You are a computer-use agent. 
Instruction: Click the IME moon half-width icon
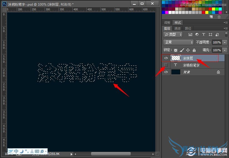[22, 151]
